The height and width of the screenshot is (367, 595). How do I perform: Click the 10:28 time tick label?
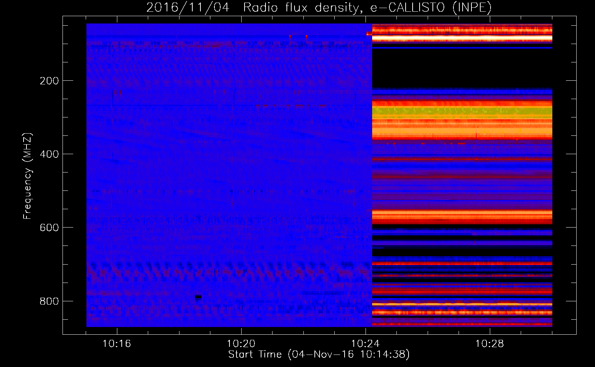point(490,344)
